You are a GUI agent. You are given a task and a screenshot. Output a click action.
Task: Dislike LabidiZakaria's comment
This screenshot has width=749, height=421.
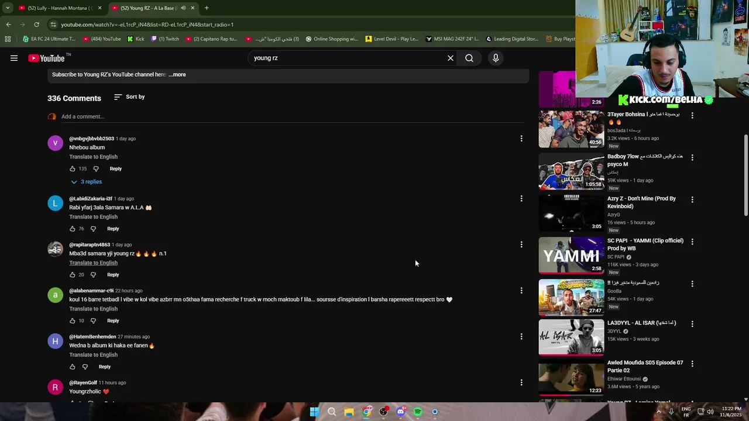[x=93, y=229]
